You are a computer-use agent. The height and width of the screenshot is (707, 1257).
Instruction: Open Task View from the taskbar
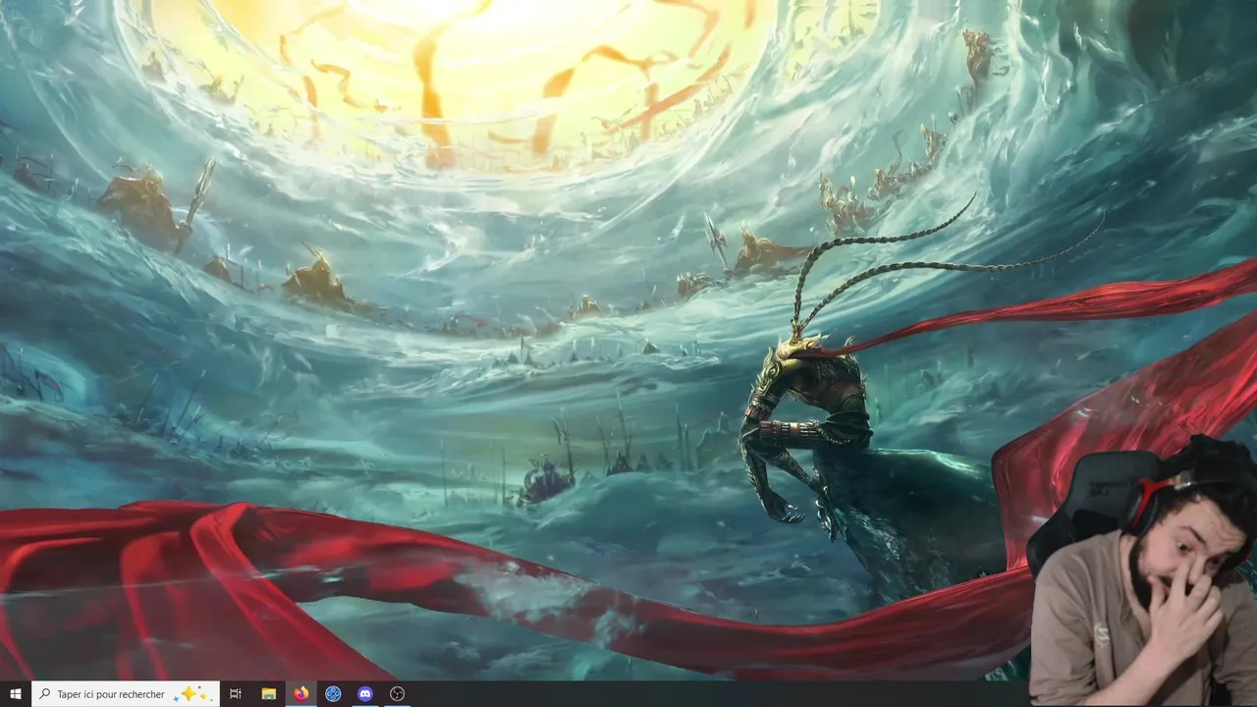point(236,694)
